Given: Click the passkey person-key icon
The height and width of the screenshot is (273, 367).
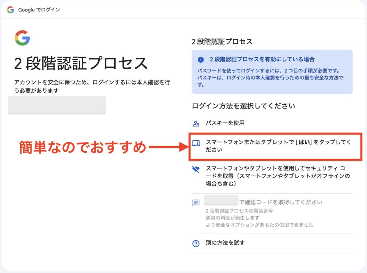Looking at the screenshot, I should 196,124.
